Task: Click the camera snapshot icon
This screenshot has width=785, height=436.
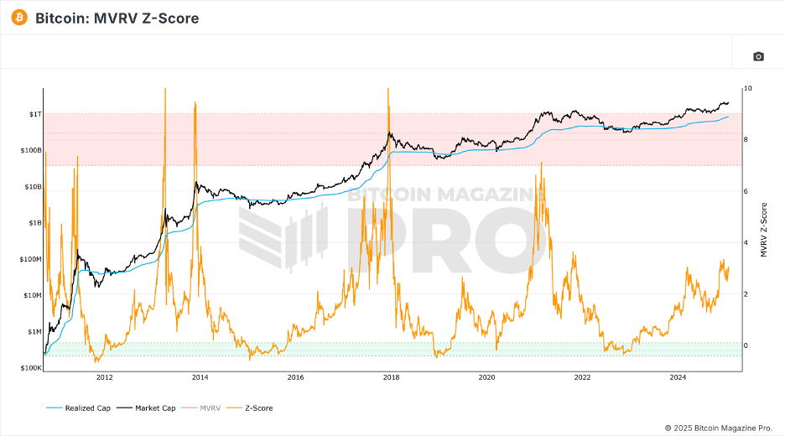Action: [x=758, y=56]
